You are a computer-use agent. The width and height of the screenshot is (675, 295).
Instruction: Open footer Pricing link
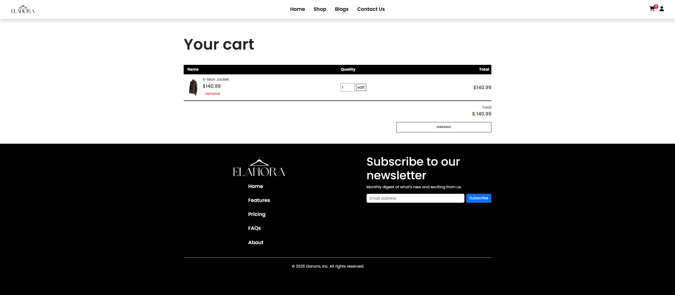click(256, 214)
